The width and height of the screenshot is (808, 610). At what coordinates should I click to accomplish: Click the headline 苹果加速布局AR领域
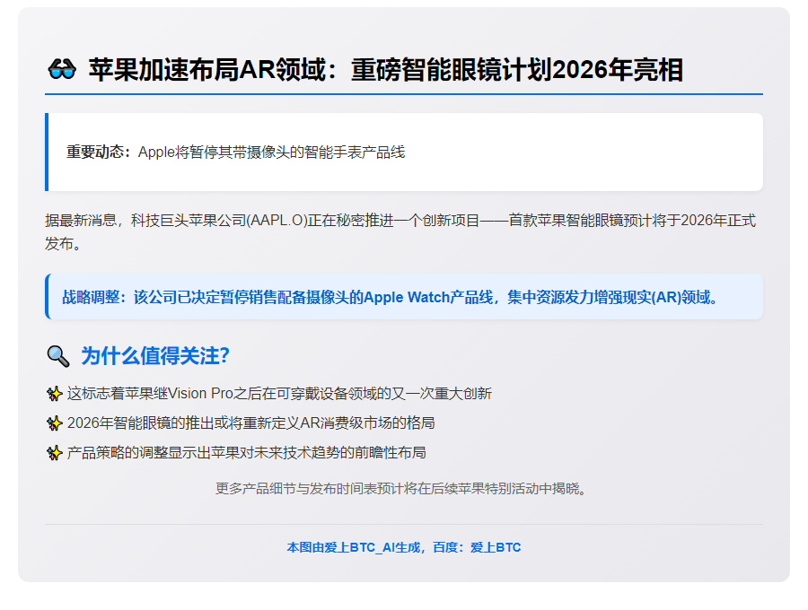385,69
